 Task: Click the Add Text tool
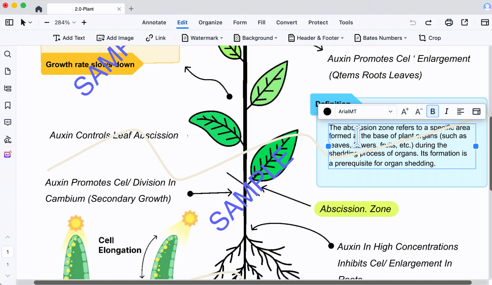tap(69, 38)
